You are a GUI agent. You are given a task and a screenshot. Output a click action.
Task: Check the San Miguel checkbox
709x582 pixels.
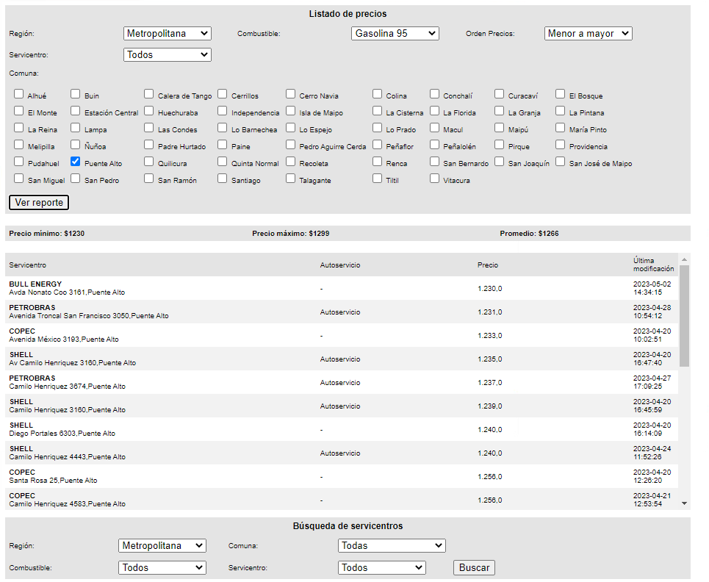pyautogui.click(x=18, y=178)
